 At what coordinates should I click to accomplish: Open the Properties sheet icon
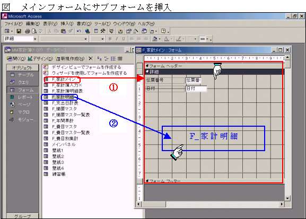coord(129,31)
